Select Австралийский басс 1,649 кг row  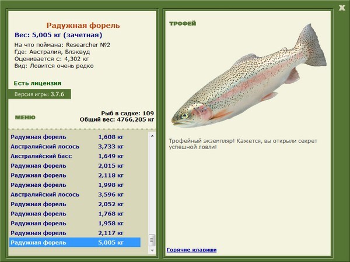[x=75, y=156]
